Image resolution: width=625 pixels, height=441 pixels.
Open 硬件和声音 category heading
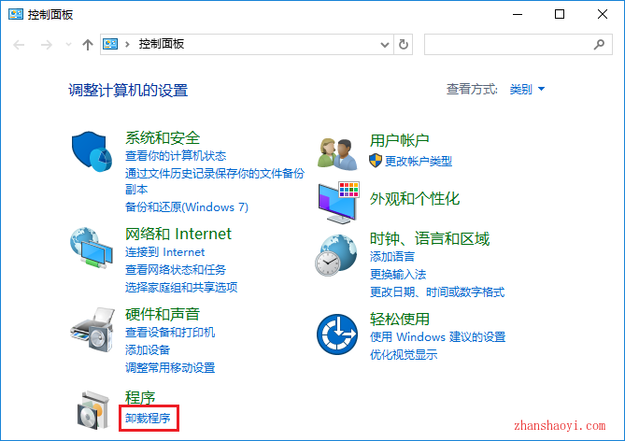pyautogui.click(x=163, y=314)
